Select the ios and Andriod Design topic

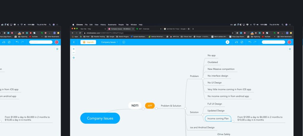pyautogui.click(x=202, y=127)
